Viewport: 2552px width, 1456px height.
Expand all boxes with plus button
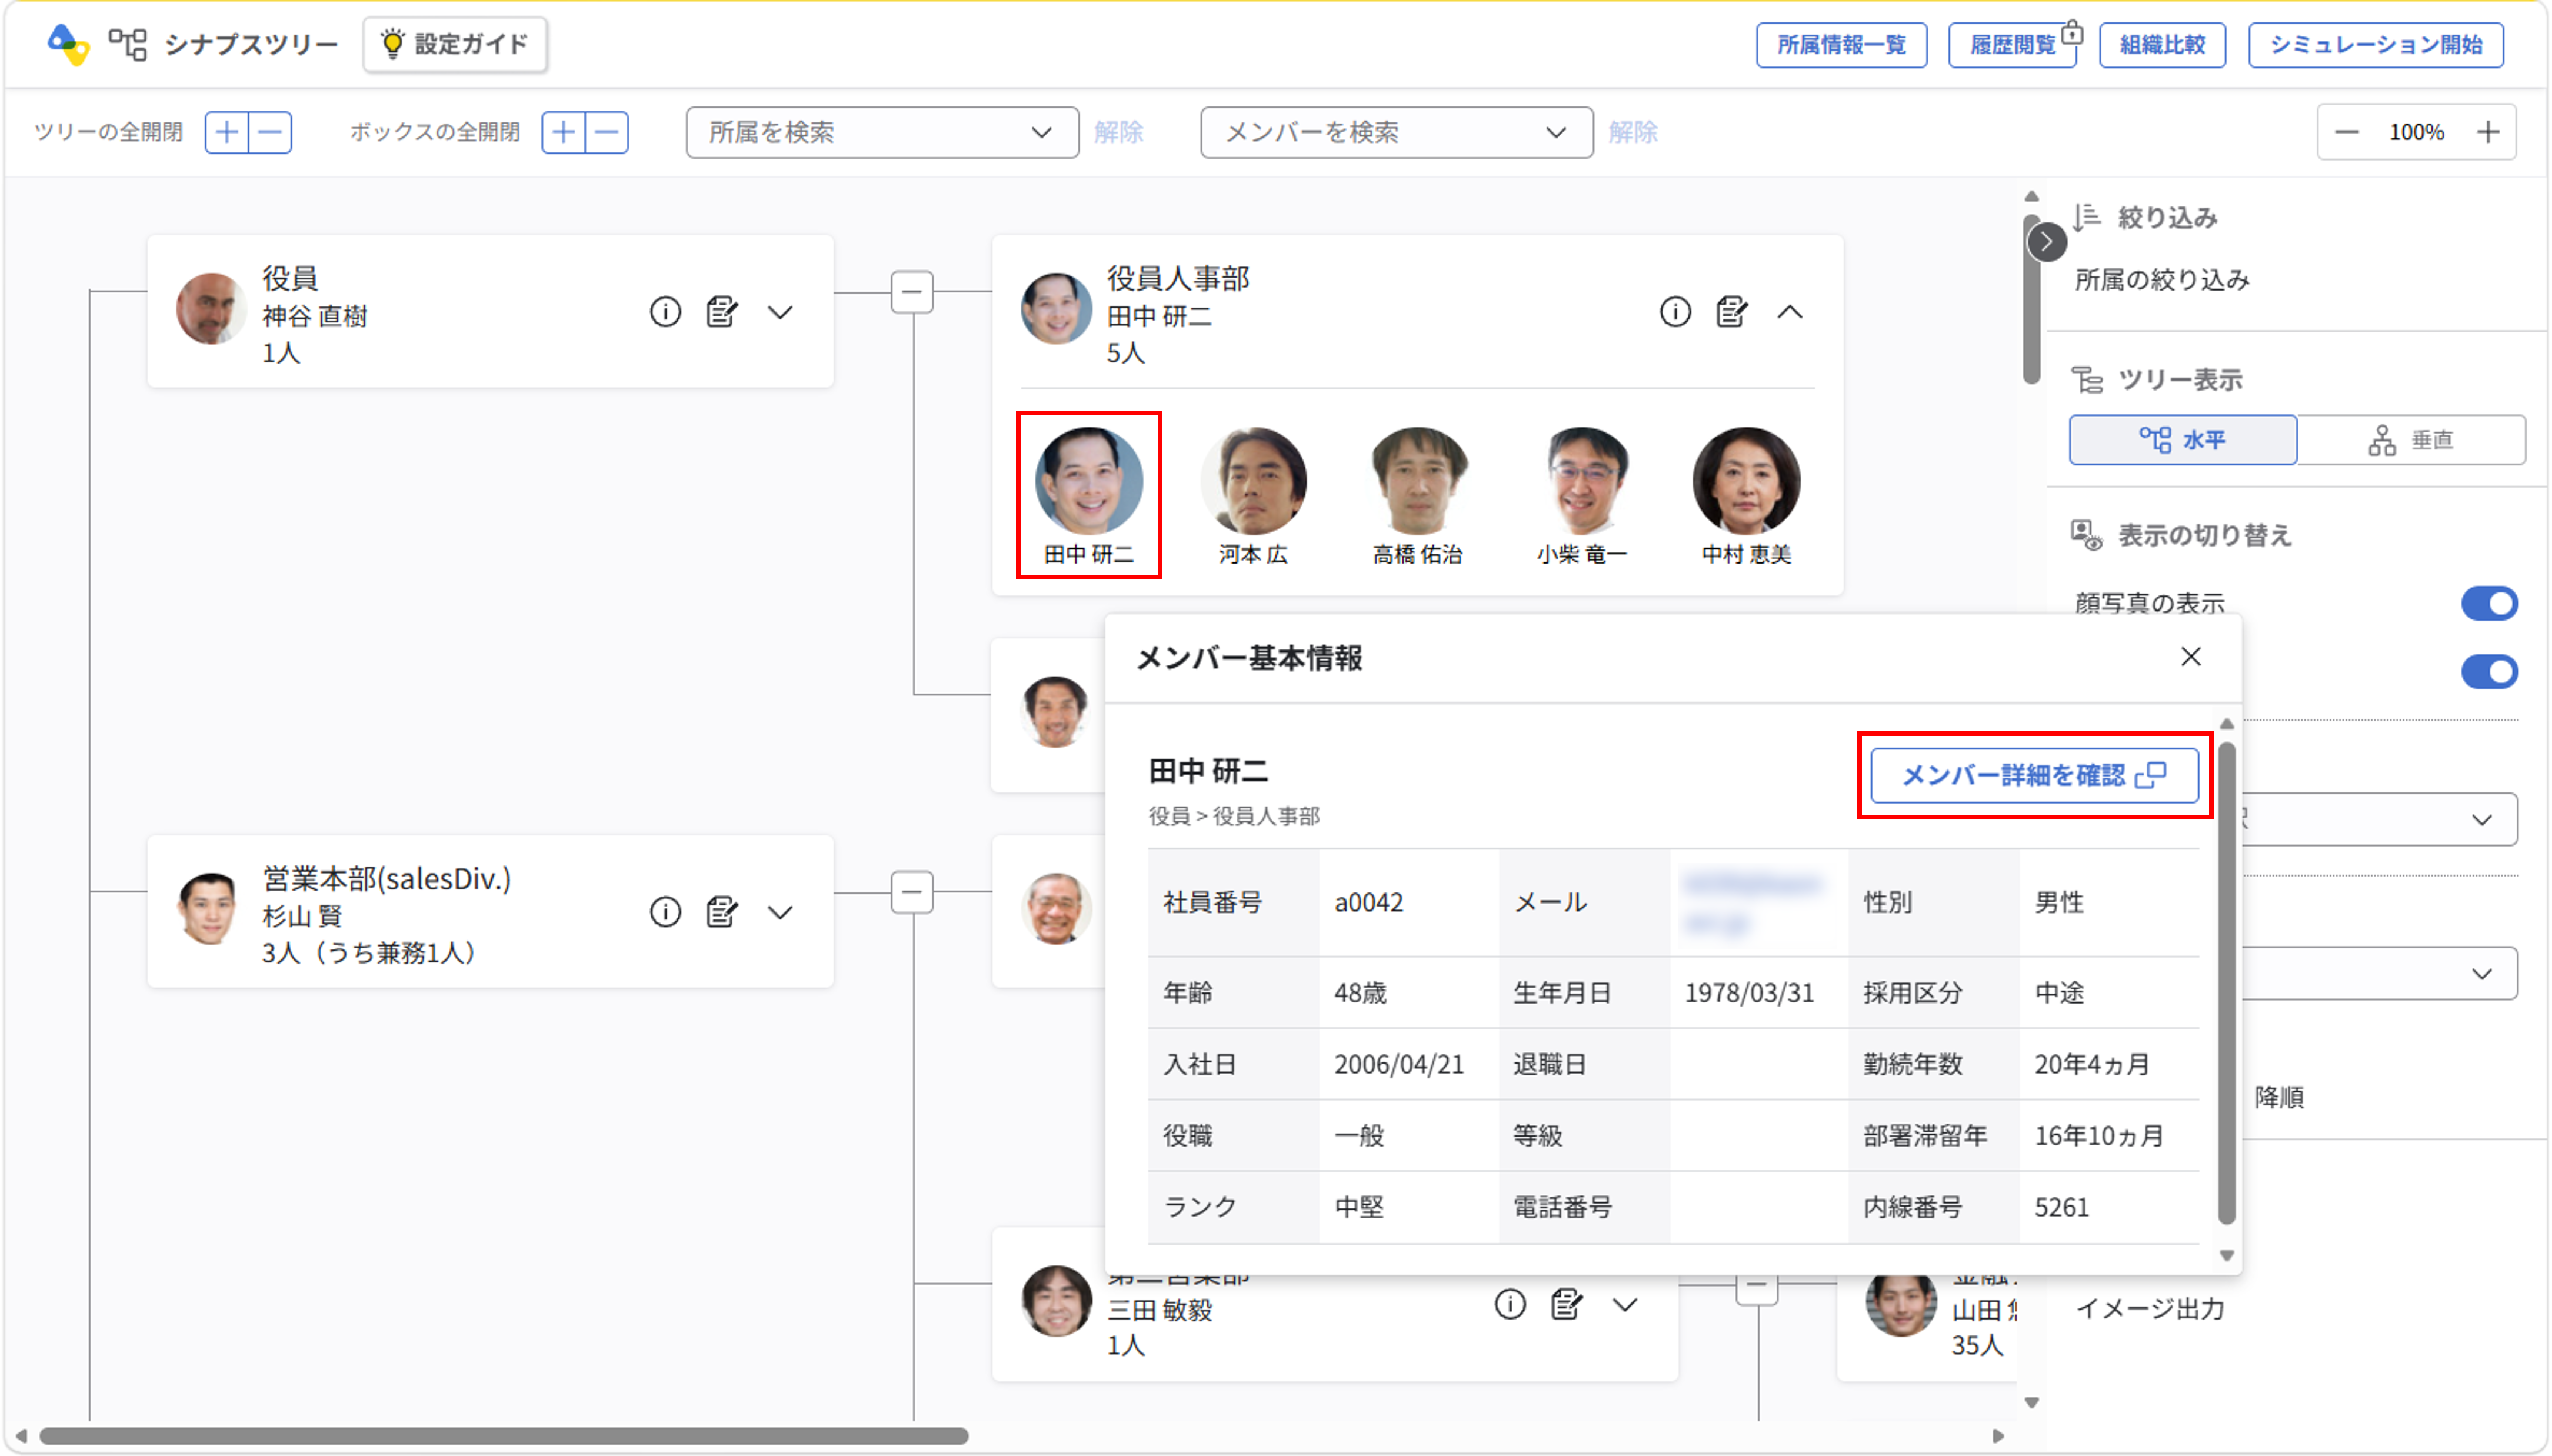564,132
